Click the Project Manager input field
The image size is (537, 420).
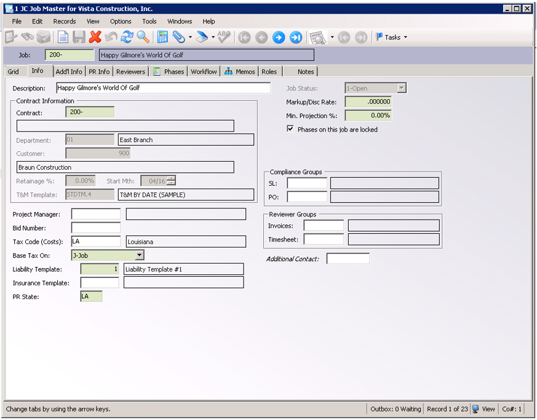point(96,214)
